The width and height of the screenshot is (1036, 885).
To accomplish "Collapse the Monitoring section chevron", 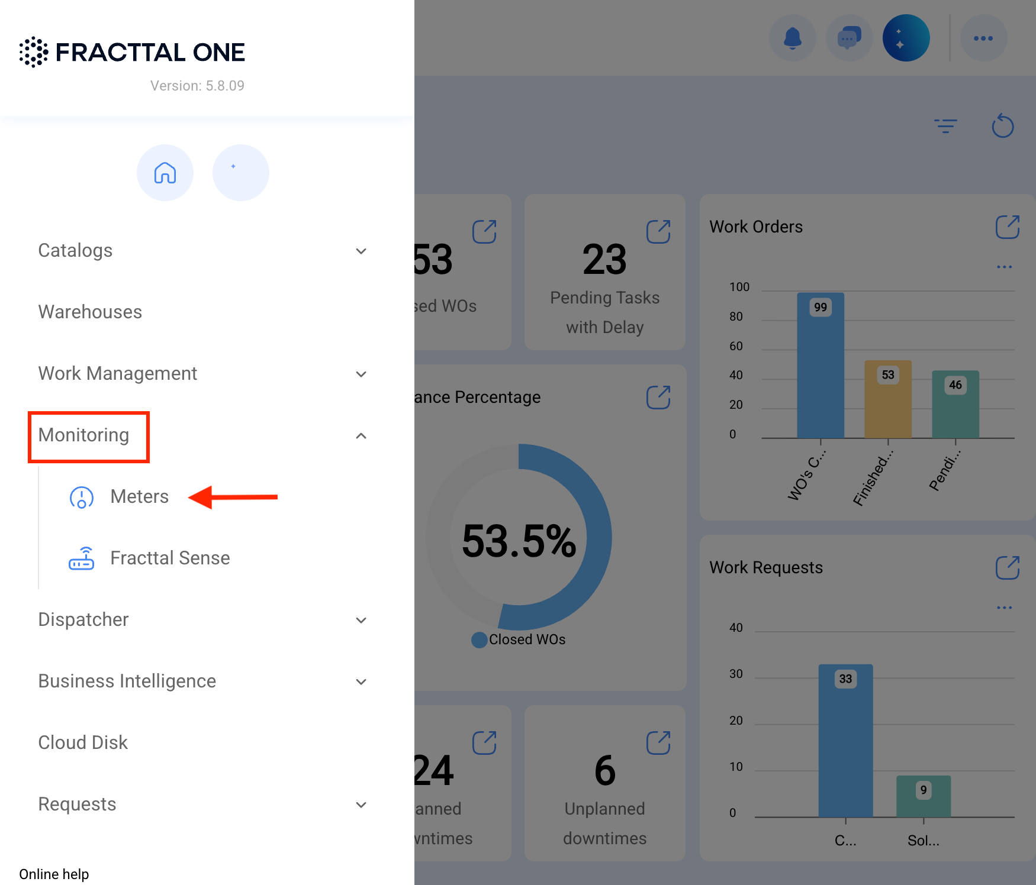I will point(361,435).
